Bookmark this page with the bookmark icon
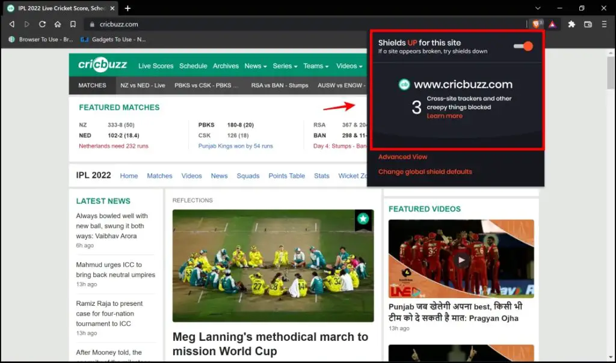 coord(73,24)
